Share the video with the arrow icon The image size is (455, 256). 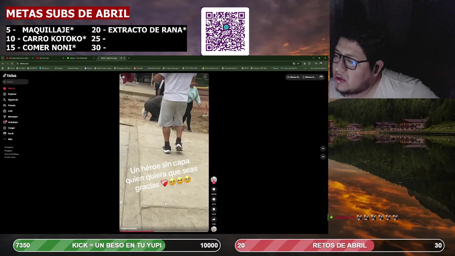click(214, 219)
